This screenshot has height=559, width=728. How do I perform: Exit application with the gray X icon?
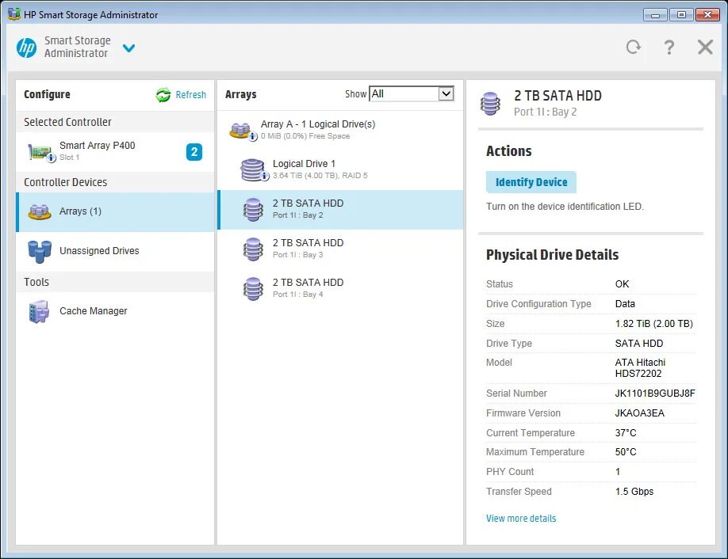705,47
